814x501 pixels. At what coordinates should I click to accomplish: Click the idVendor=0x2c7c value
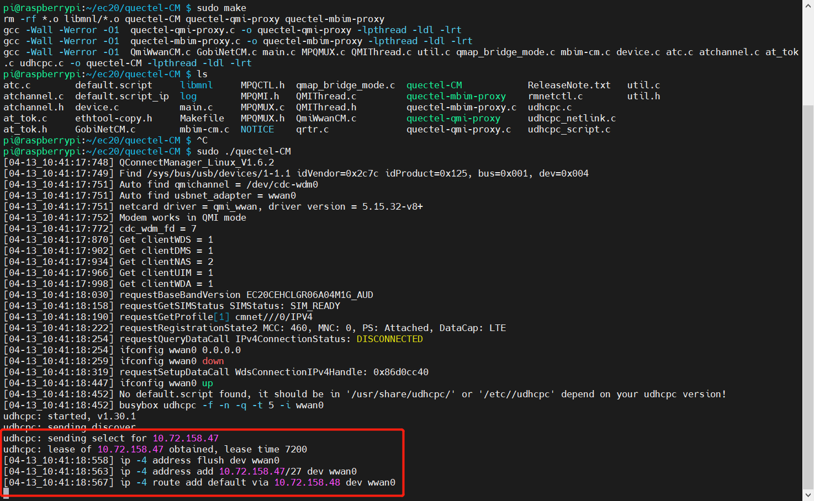click(x=337, y=173)
